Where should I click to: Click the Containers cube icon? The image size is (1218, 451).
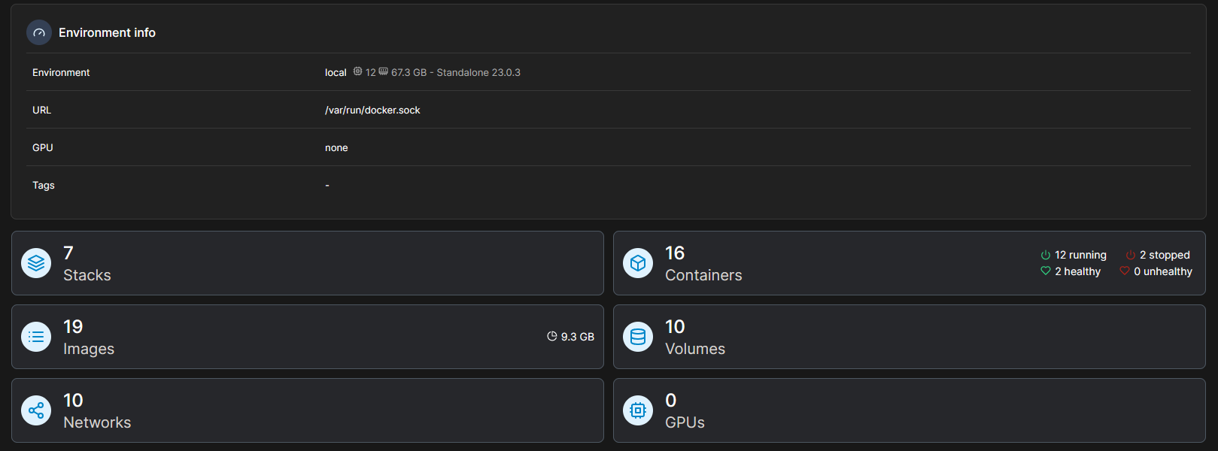click(638, 263)
